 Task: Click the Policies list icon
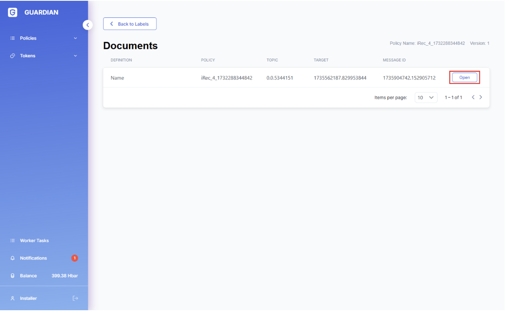point(13,39)
